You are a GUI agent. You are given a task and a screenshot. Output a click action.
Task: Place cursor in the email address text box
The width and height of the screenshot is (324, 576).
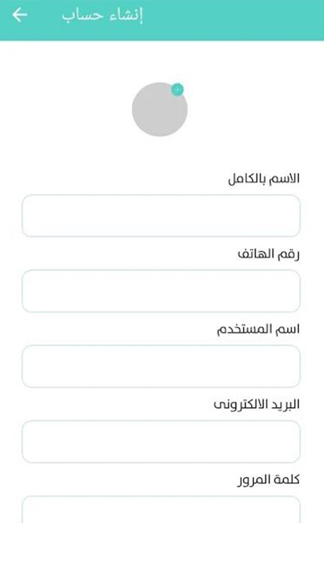point(161,442)
